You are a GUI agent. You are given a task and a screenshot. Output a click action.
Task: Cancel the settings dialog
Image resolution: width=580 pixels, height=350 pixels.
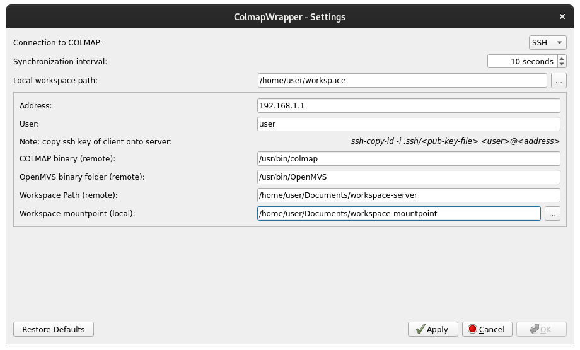(x=487, y=329)
